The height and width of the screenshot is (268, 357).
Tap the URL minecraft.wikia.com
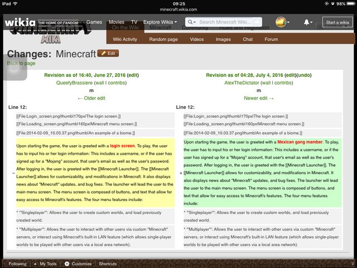point(178,9)
